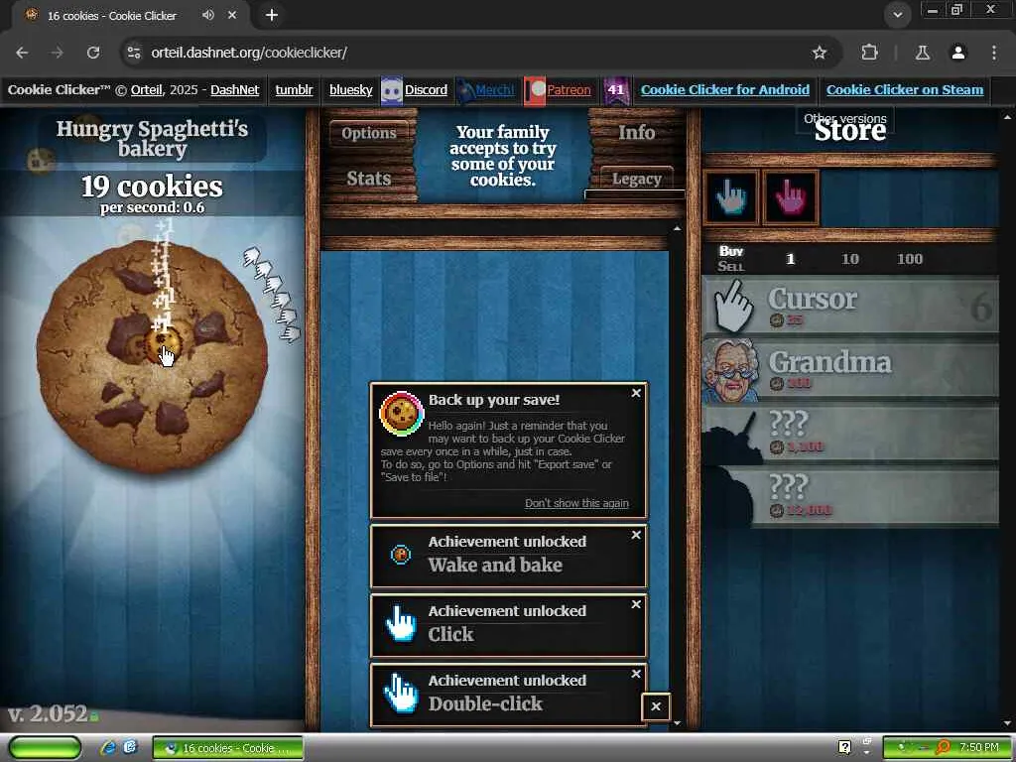Open the Discord link
The height and width of the screenshot is (762, 1016).
point(426,89)
